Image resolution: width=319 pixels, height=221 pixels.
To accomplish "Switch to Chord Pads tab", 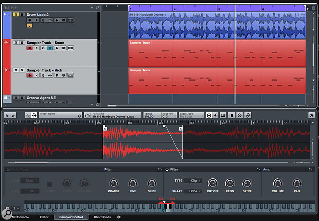I will 102,217.
